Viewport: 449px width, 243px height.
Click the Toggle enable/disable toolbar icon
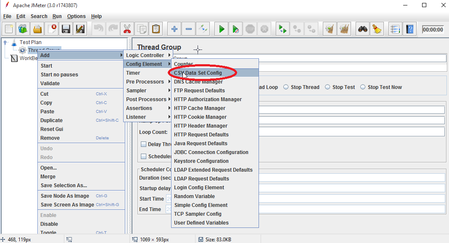point(203,29)
